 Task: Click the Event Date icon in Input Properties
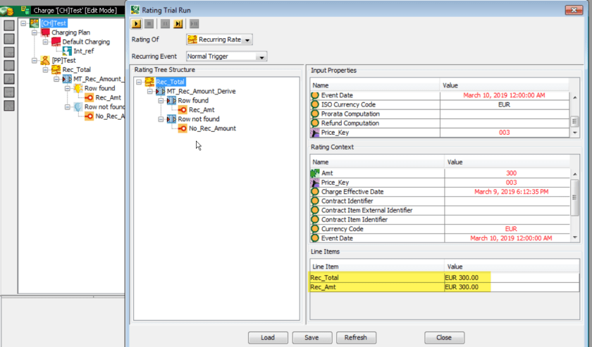click(315, 95)
